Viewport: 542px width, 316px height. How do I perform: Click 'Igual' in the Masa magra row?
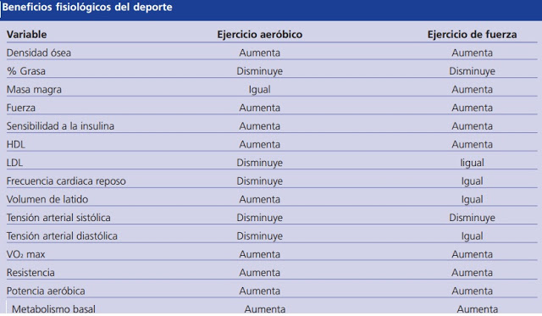260,90
